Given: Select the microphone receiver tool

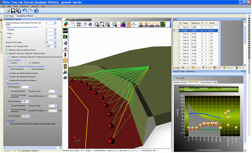Looking at the screenshot, I should tap(65, 55).
